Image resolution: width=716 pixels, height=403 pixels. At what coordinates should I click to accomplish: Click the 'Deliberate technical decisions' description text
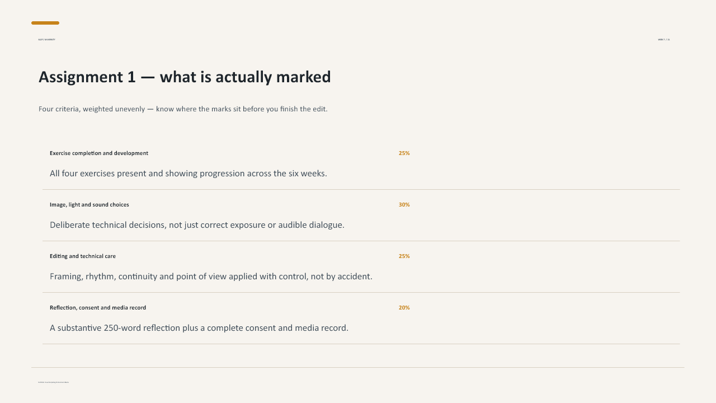click(197, 225)
